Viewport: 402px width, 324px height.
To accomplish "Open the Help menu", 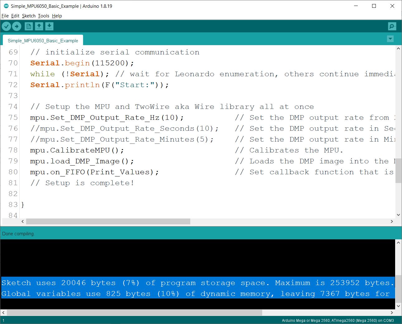I will 57,16.
